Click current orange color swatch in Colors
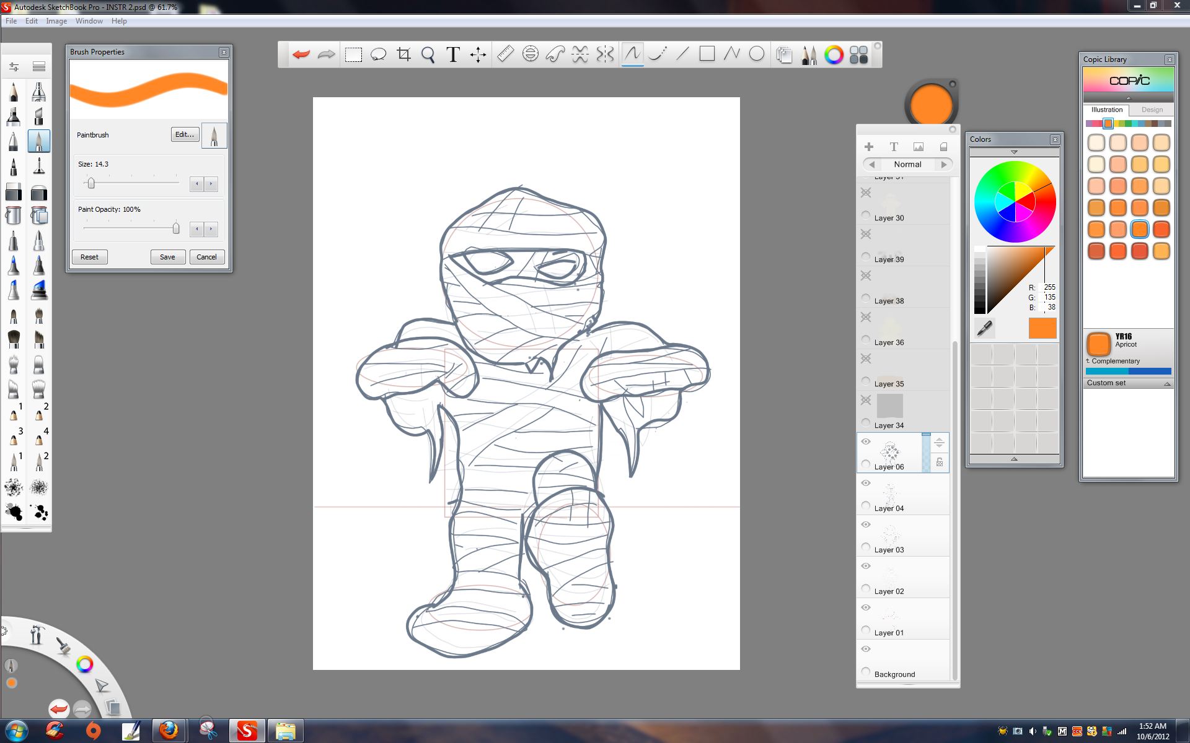 click(x=1042, y=328)
